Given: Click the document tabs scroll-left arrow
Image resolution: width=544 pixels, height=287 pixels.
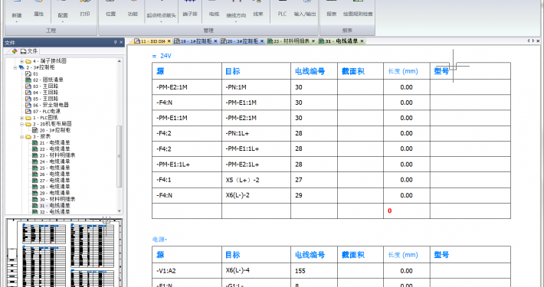Looking at the screenshot, I should 529,41.
